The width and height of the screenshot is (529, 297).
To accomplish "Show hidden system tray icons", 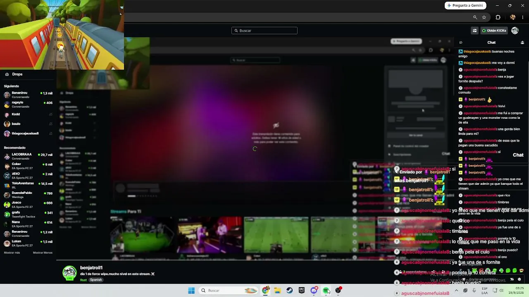I will click(x=456, y=290).
